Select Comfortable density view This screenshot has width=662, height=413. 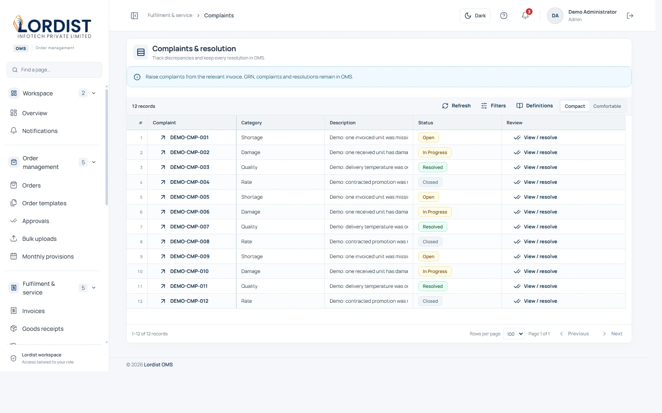pyautogui.click(x=607, y=106)
